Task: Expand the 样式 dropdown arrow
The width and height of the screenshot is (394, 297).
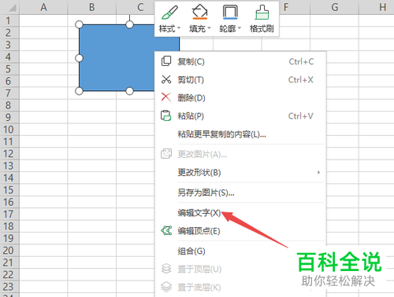Action: point(179,27)
